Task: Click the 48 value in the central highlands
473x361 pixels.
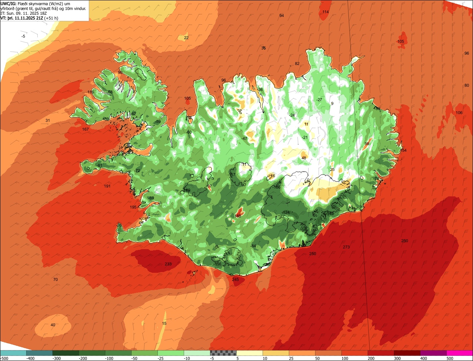Action: 304,158
